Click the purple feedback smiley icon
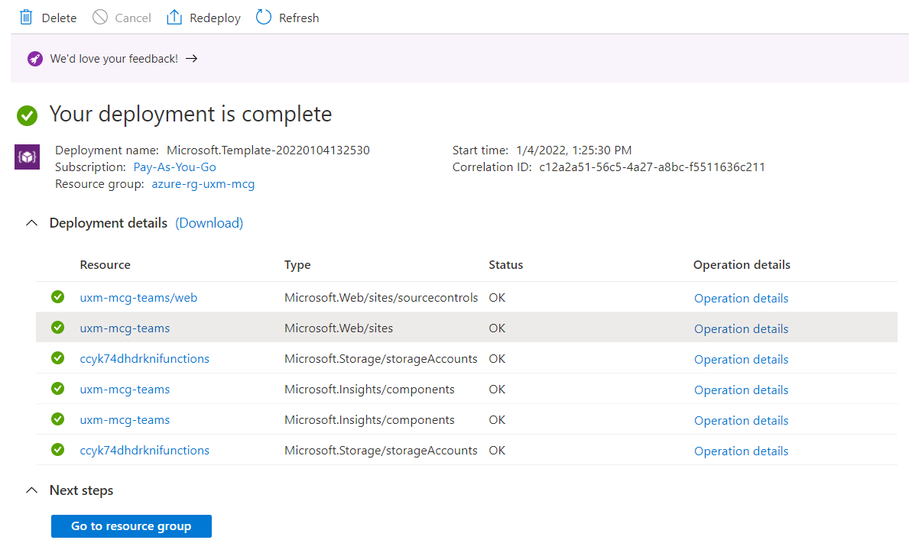The width and height of the screenshot is (909, 553). [x=34, y=58]
